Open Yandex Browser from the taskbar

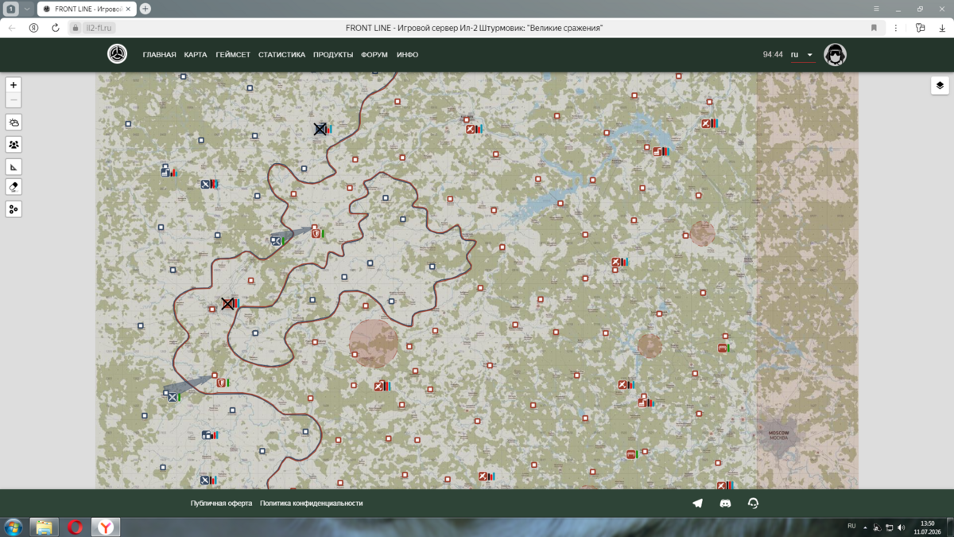tap(105, 527)
